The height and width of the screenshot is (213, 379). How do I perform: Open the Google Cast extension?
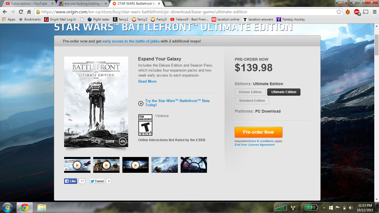point(366,12)
